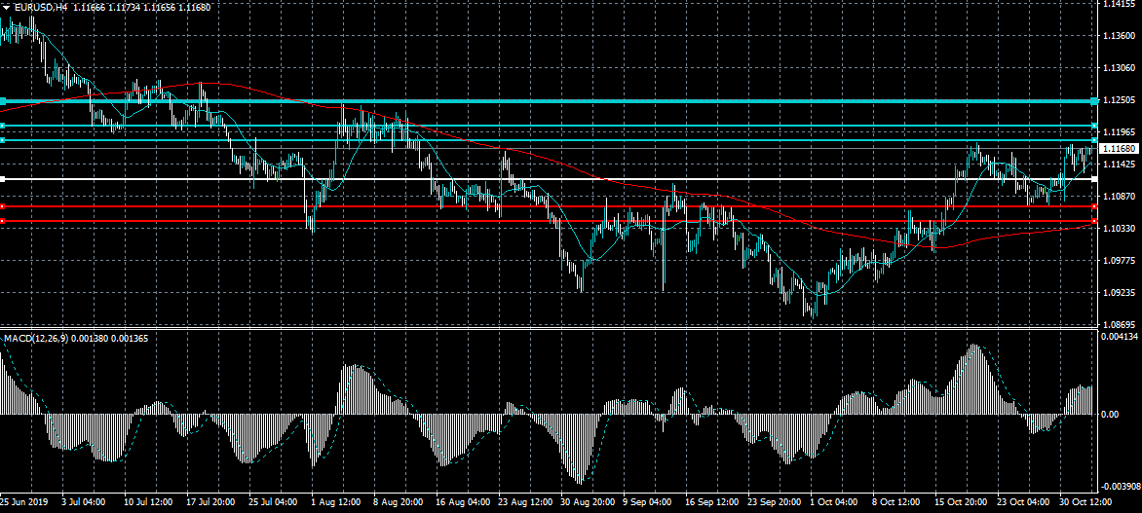Viewport: 1142px width, 513px height.
Task: Grab the right handle of the thick cyan line
Action: pyautogui.click(x=1094, y=101)
